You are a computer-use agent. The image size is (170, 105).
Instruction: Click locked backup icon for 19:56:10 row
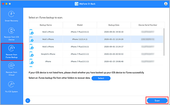[x=31, y=32]
